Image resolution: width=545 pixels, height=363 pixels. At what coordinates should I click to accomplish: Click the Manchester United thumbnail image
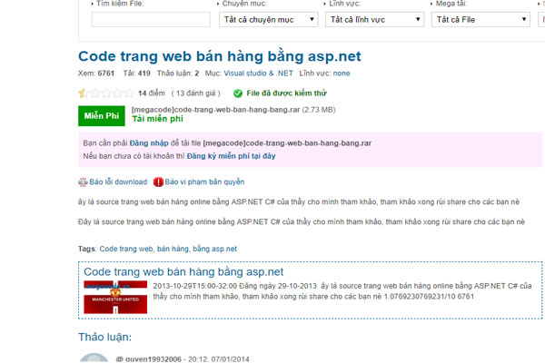115,297
